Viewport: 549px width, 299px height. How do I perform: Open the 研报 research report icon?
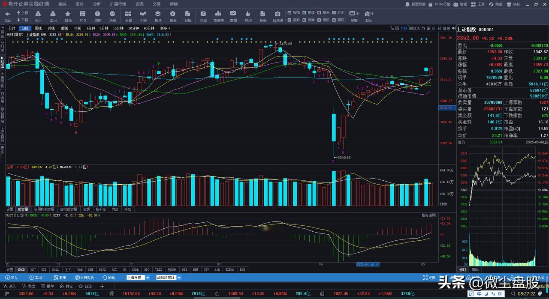[x=188, y=14]
